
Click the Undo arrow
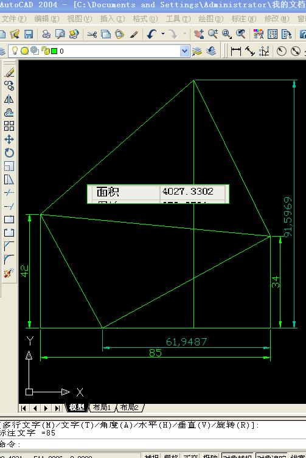pos(151,34)
